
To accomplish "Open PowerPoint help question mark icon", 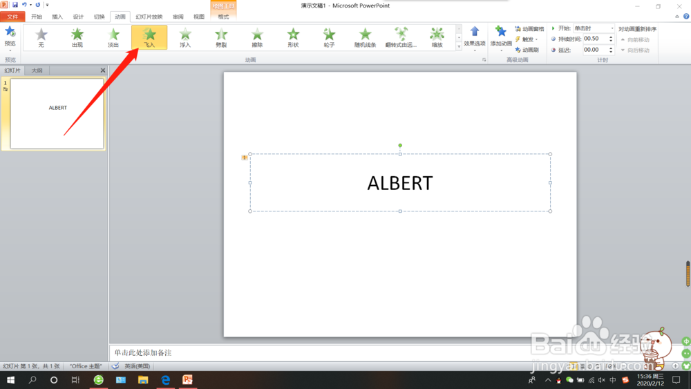I will point(686,17).
